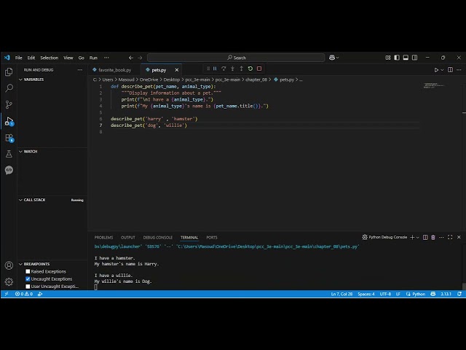
Task: Restart the debug session
Action: click(x=250, y=69)
